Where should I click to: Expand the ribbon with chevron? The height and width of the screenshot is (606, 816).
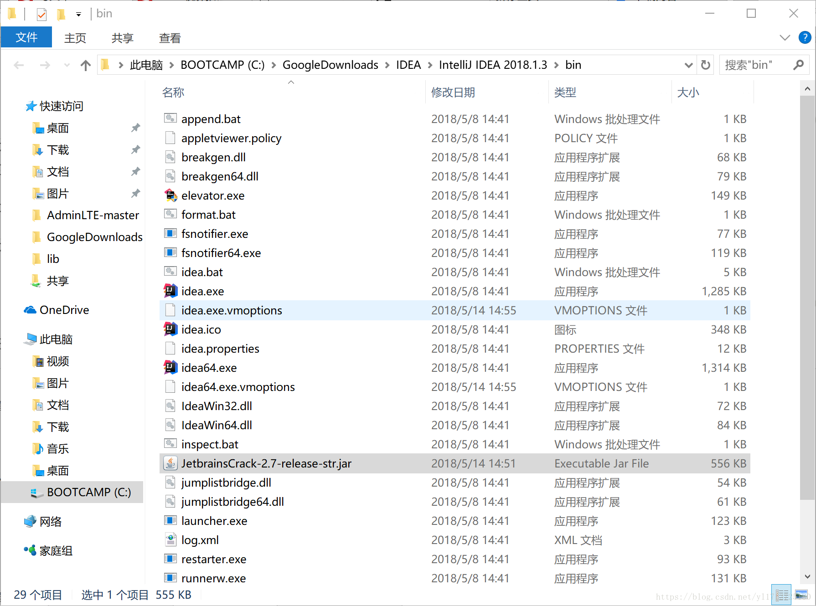click(785, 38)
